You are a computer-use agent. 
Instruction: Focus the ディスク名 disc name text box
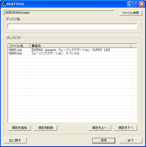(72, 26)
